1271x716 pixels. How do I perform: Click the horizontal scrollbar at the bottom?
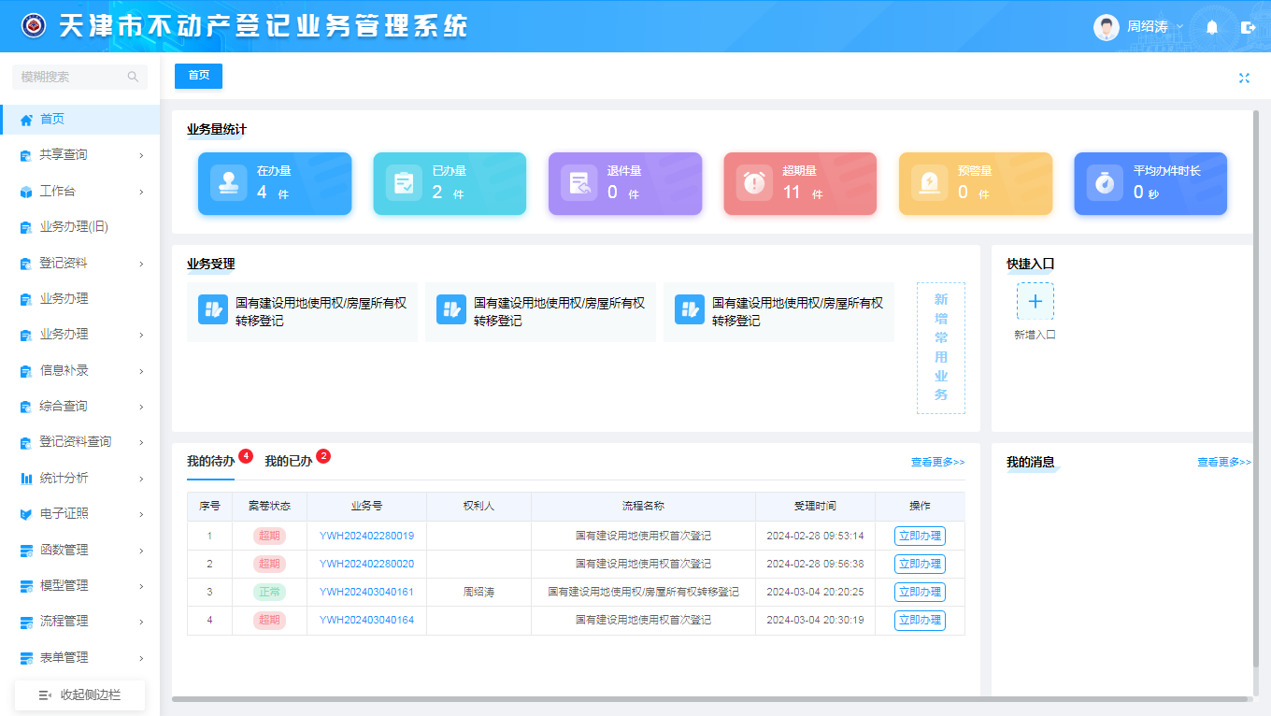point(710,698)
